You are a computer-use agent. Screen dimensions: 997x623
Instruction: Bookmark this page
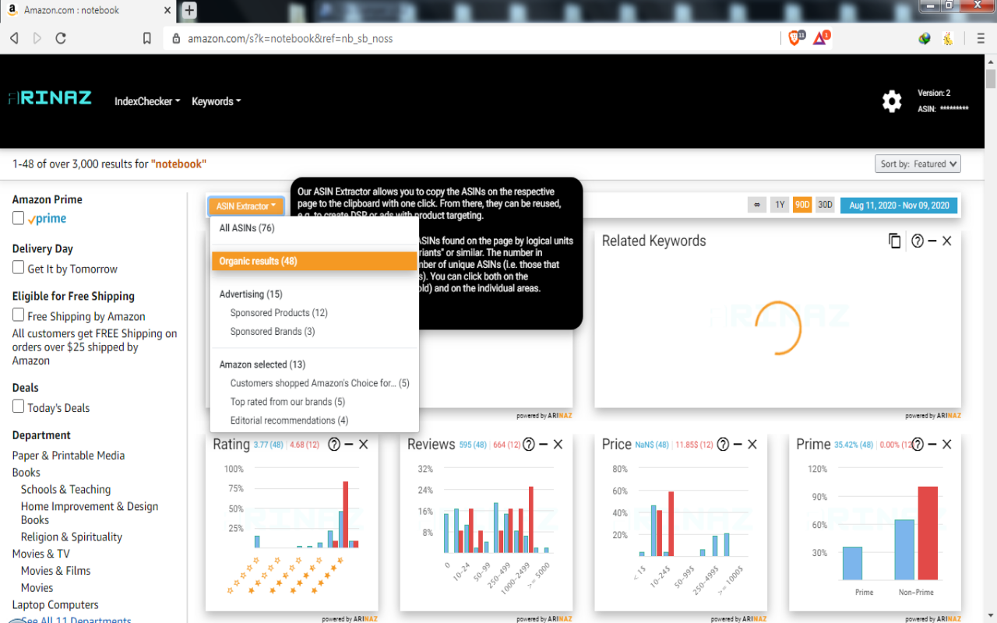tap(146, 38)
